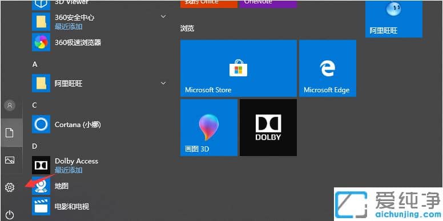Open the Microsoft Store tile
Viewport: 443px width, 221px height.
(x=239, y=68)
